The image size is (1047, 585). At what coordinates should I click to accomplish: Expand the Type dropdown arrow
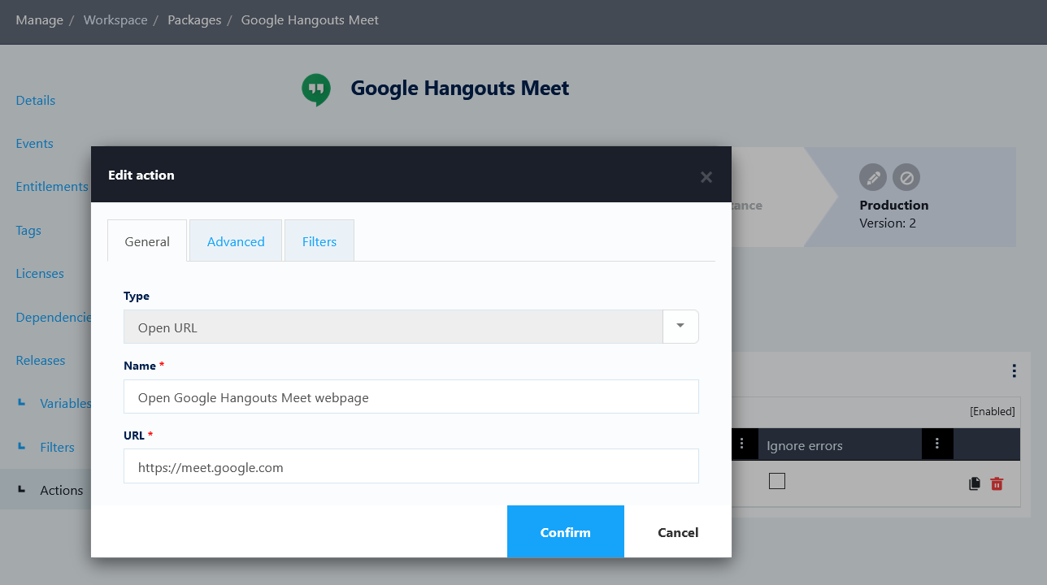(681, 327)
